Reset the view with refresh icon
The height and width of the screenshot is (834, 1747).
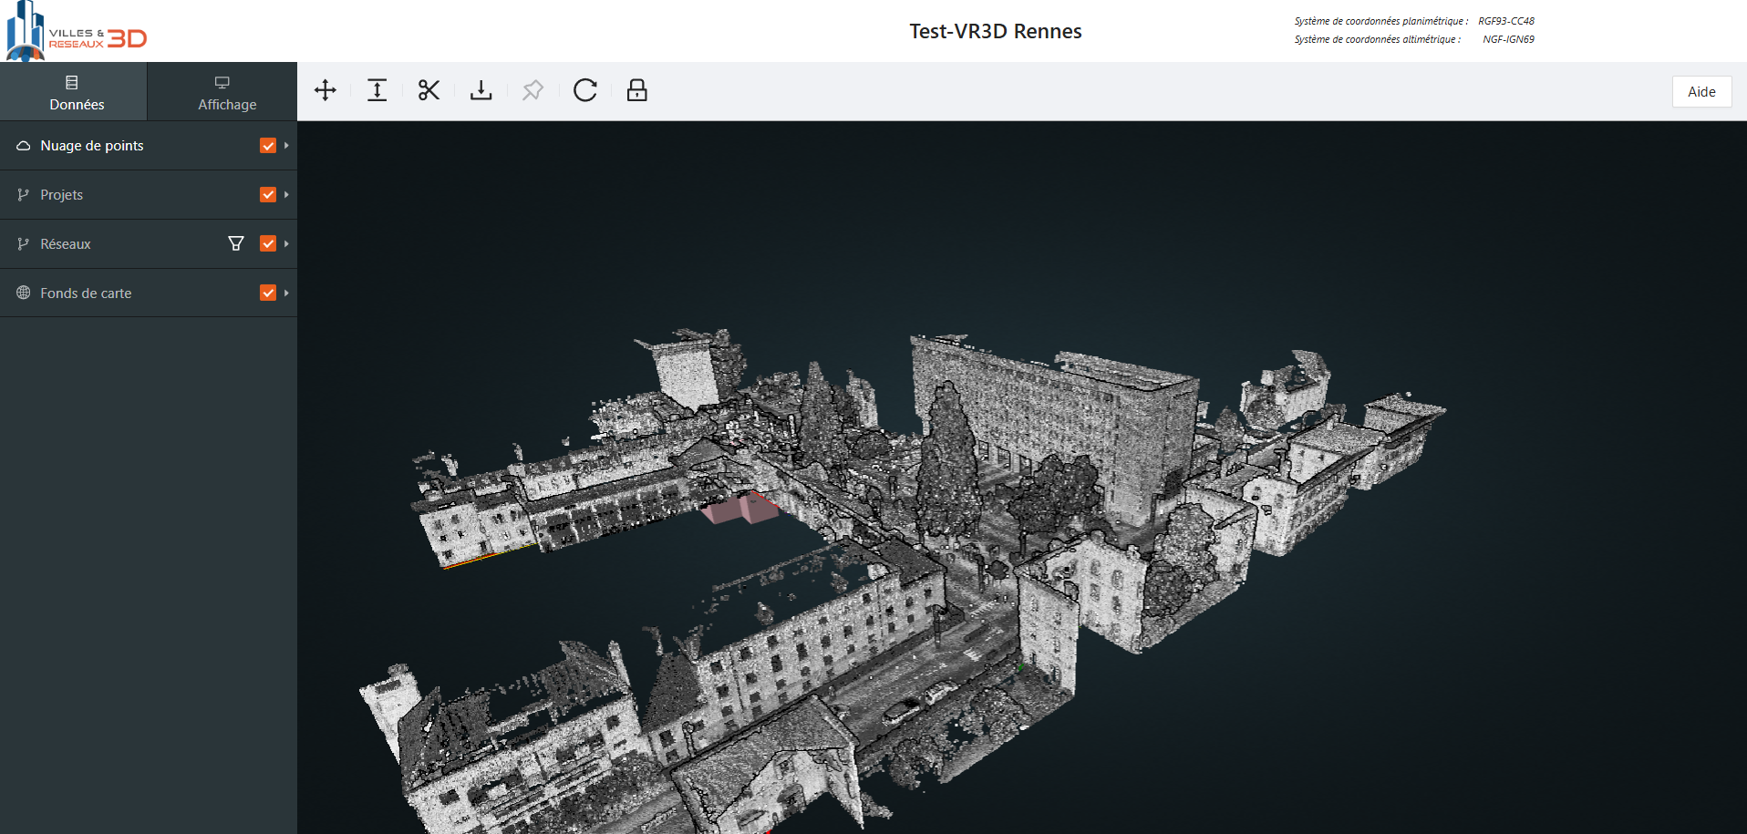(584, 90)
